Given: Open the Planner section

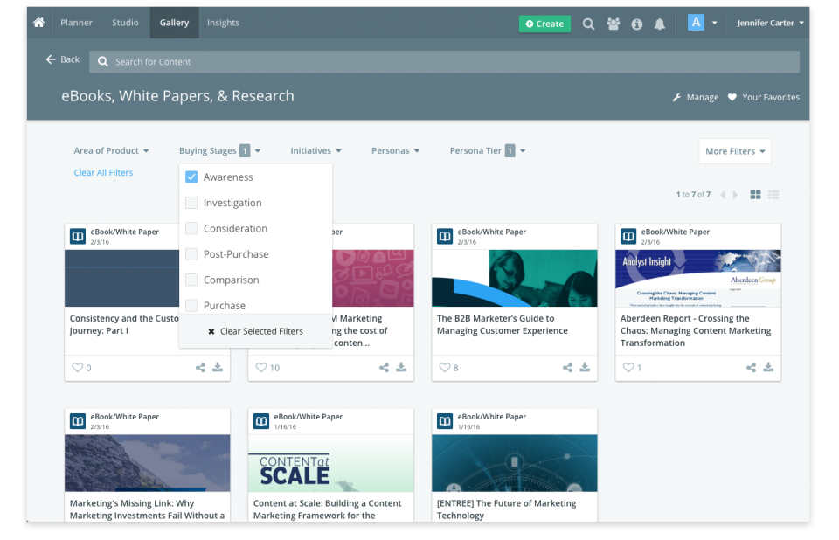Looking at the screenshot, I should [x=76, y=23].
